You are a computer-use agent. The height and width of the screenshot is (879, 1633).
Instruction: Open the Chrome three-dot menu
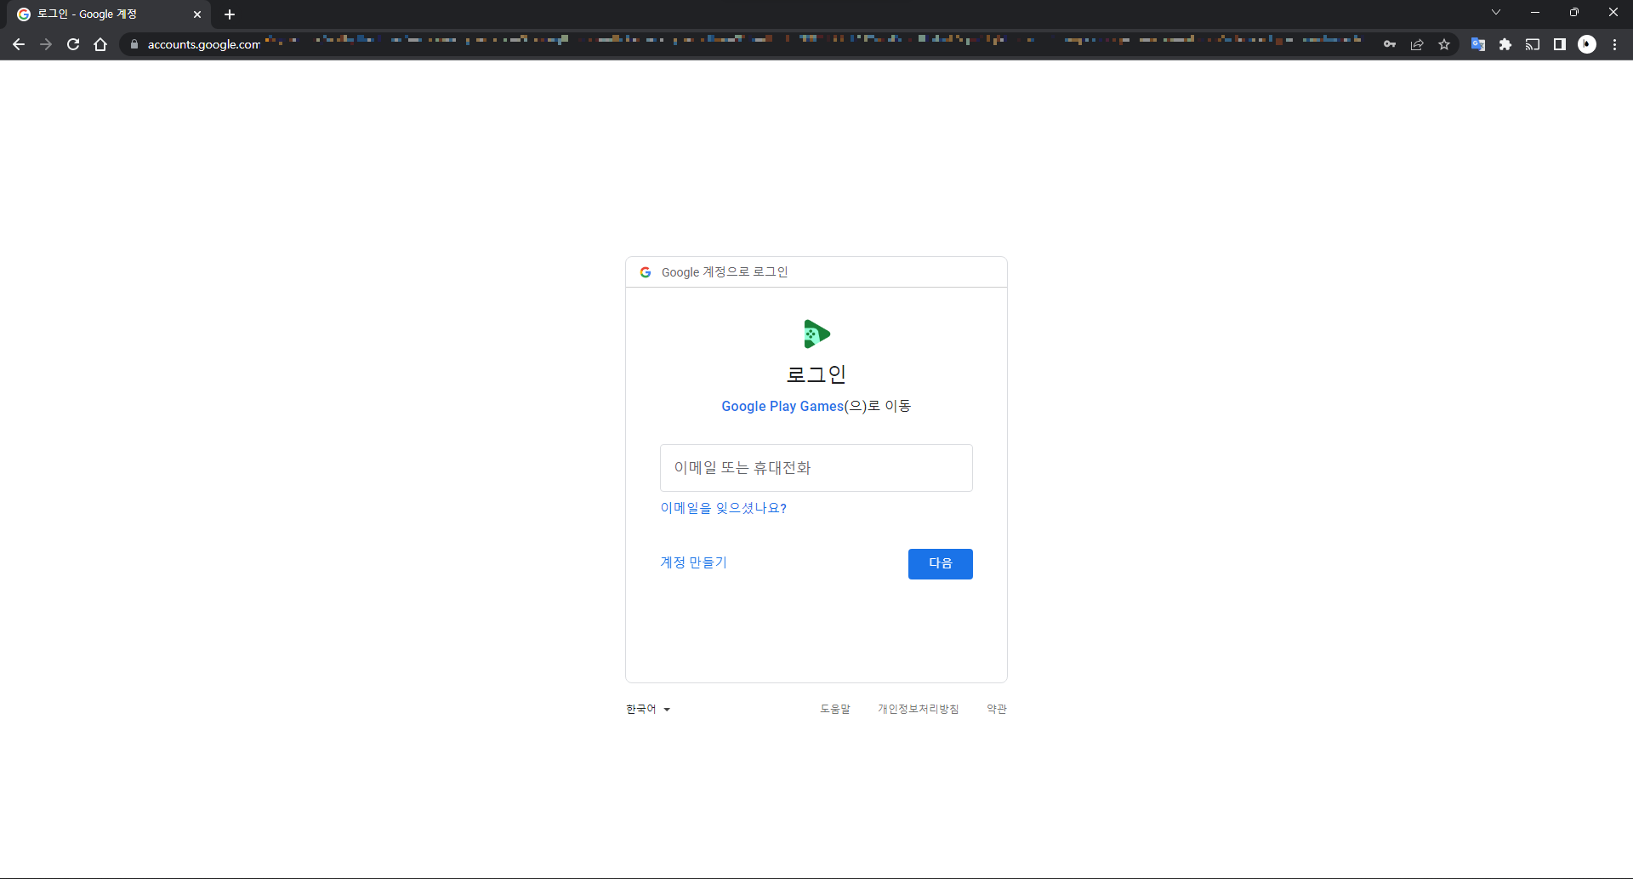(1614, 44)
